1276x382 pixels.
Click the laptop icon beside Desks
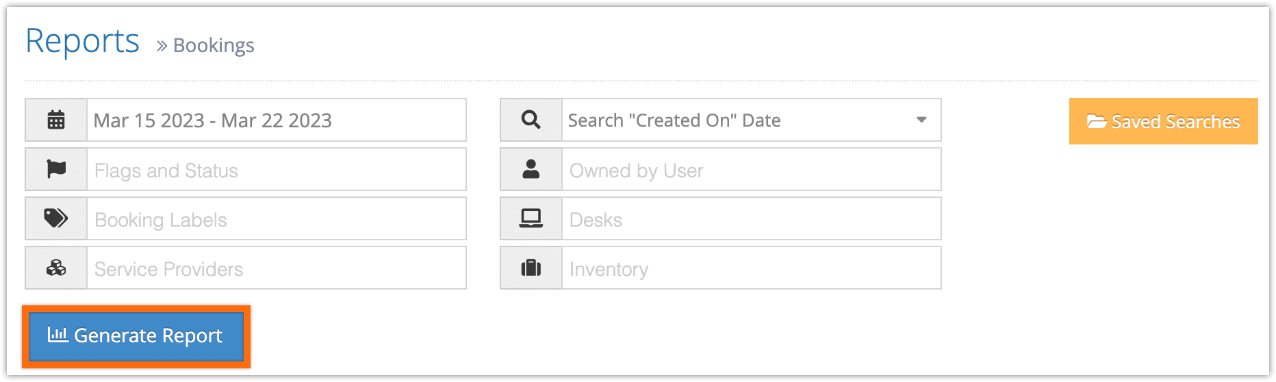click(531, 218)
